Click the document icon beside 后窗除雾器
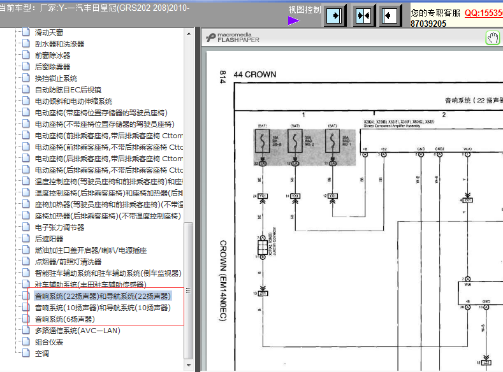The height and width of the screenshot is (372, 503). tap(26, 66)
